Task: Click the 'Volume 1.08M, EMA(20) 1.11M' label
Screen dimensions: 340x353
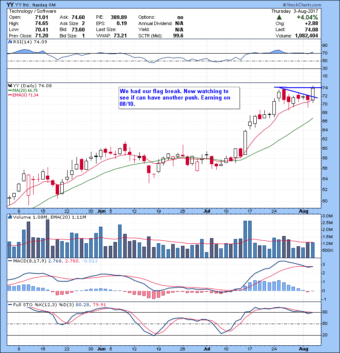Action: 49,217
